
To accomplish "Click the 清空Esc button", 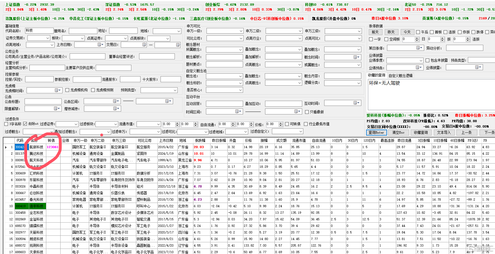I will 398,132.
